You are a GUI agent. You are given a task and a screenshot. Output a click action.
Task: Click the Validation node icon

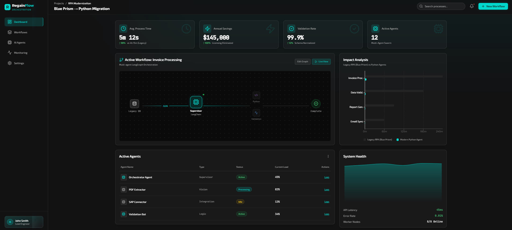point(256,113)
